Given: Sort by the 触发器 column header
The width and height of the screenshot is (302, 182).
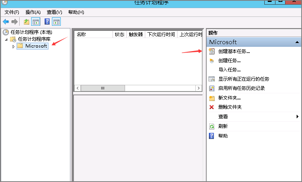Looking at the screenshot, I should click(136, 35).
